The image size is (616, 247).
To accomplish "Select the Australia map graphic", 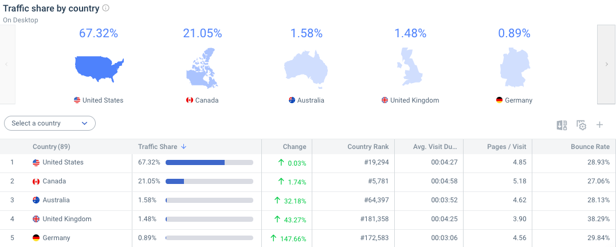I will pos(306,68).
